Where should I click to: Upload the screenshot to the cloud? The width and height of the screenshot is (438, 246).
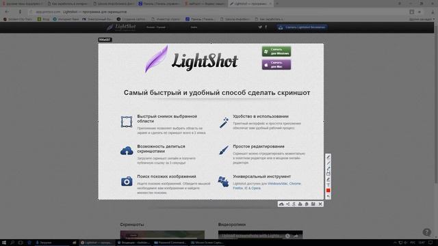[x=281, y=204]
